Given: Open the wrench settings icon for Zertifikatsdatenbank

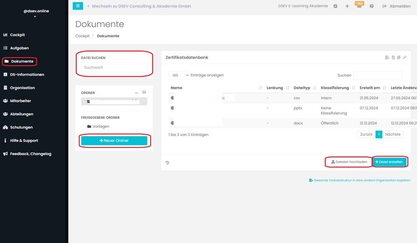Looking at the screenshot, I should pos(404,58).
